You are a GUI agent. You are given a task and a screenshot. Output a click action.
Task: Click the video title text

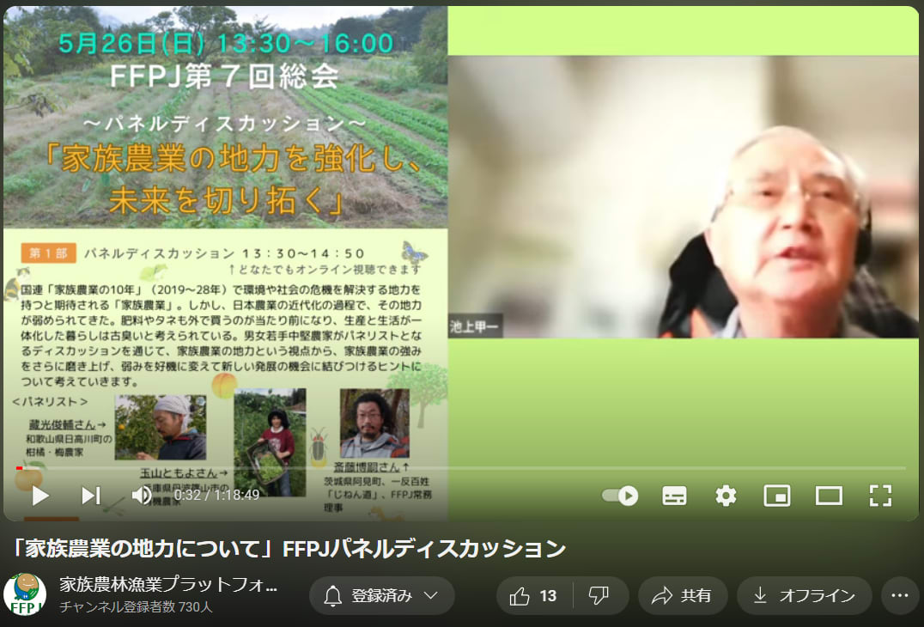click(289, 549)
